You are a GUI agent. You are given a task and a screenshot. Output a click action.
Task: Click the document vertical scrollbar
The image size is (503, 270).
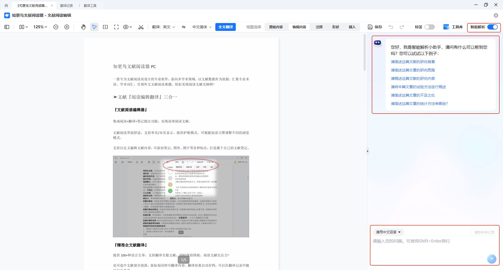[365, 52]
